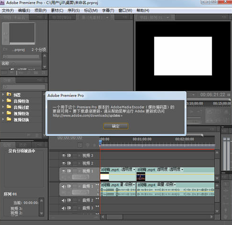Toggle track lock box on 音频 2
232x225 pixels.
coord(75,200)
